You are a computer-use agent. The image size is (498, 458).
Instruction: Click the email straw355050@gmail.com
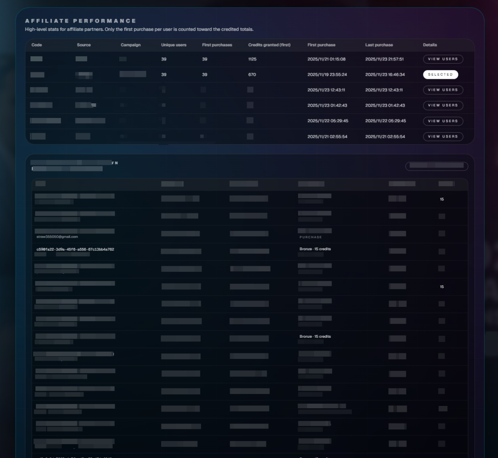click(x=57, y=237)
